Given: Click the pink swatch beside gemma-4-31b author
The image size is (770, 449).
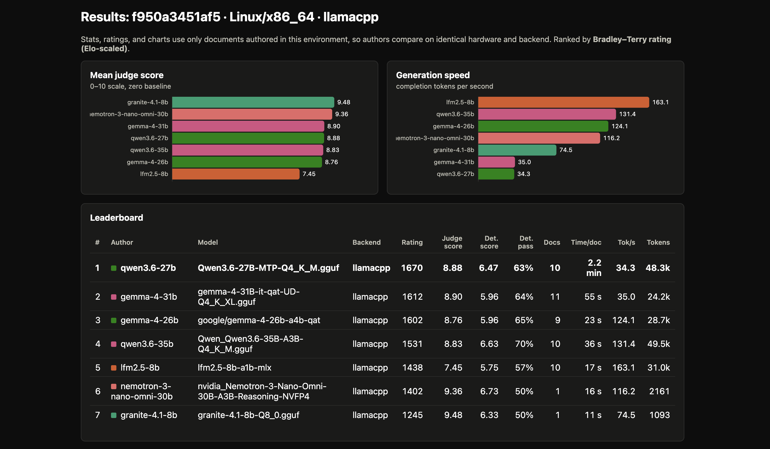Looking at the screenshot, I should click(x=114, y=297).
